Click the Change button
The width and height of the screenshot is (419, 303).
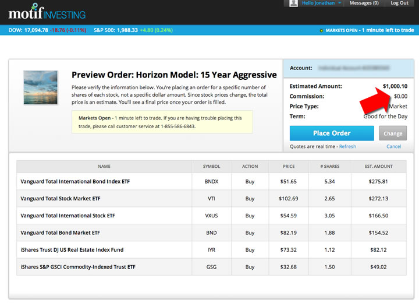click(393, 133)
